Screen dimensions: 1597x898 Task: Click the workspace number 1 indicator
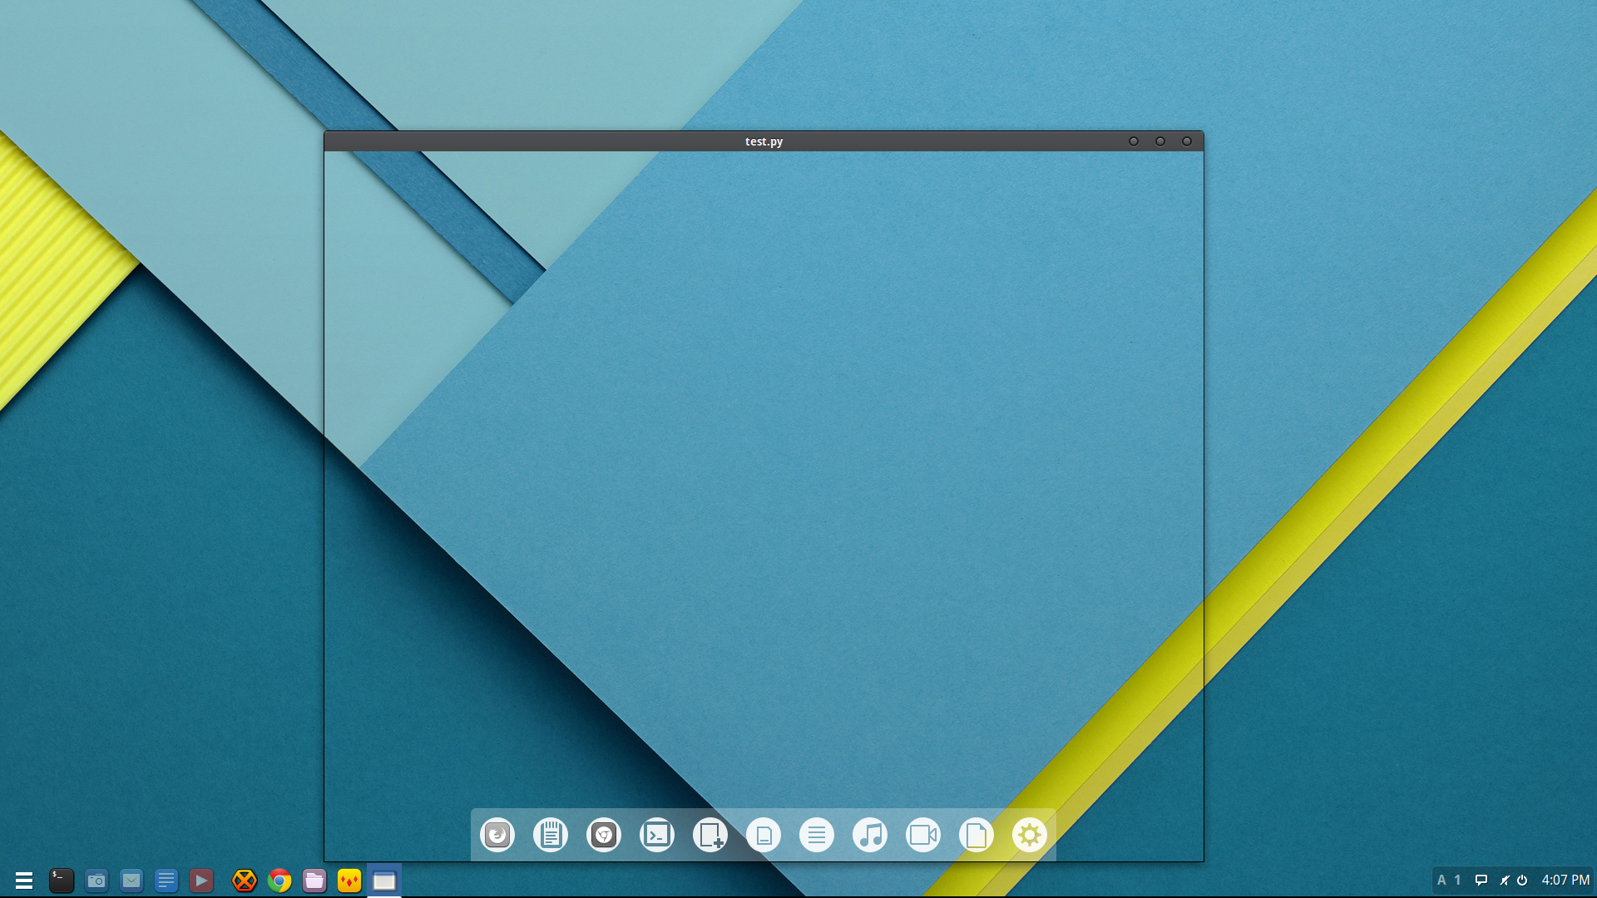(x=1457, y=880)
